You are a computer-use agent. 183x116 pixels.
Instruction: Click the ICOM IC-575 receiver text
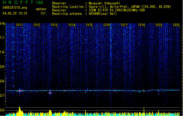click(117, 10)
